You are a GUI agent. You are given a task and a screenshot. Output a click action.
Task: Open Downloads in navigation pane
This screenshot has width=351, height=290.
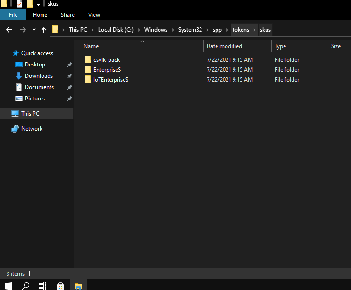39,76
